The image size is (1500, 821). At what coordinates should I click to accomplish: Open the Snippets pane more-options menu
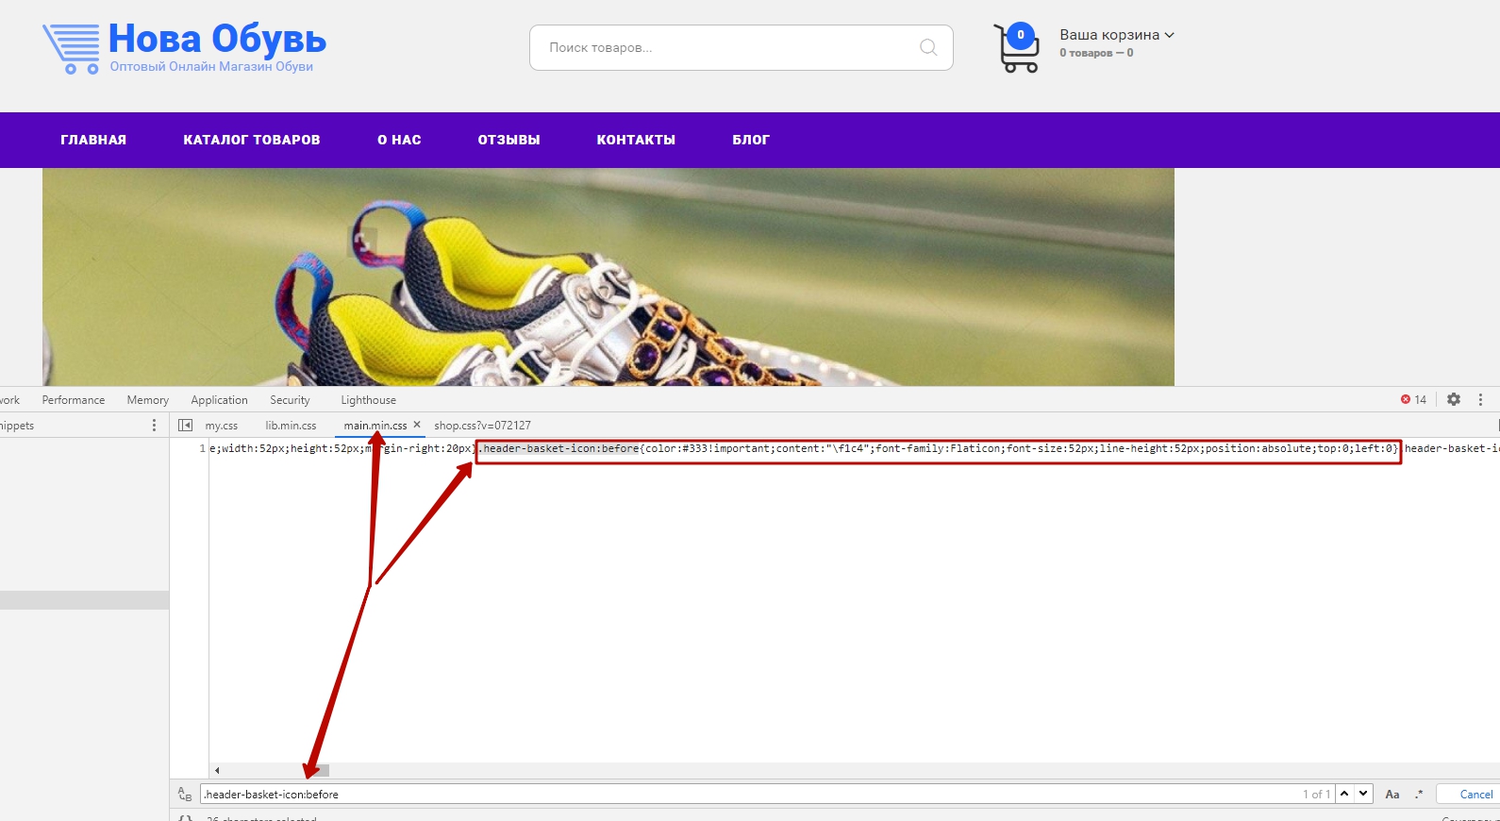tap(155, 426)
